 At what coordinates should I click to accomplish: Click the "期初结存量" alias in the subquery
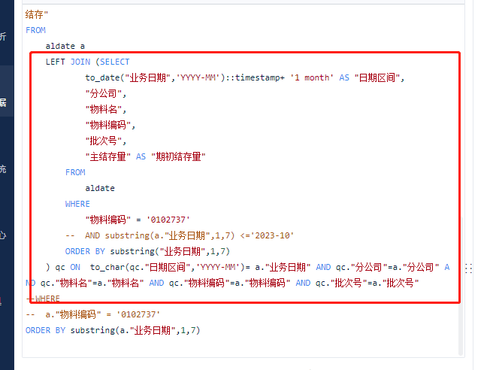178,156
